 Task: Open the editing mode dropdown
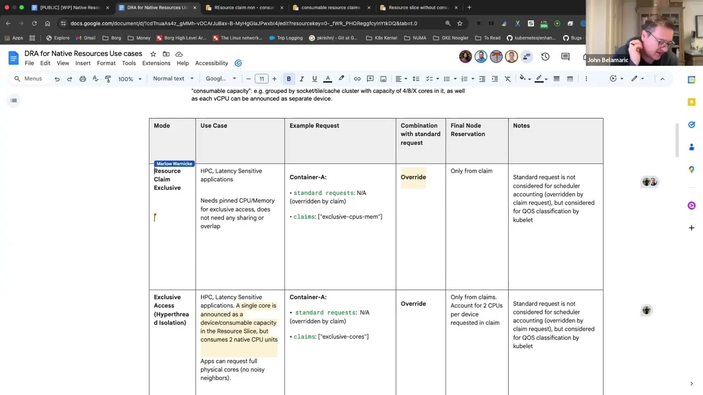638,79
